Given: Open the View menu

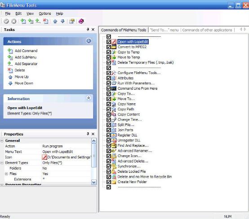Looking at the screenshot, I should tap(30, 13).
